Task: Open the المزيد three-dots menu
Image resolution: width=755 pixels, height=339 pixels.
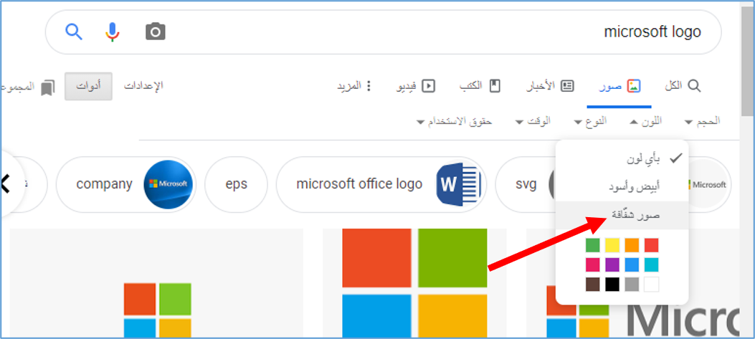Action: [356, 86]
